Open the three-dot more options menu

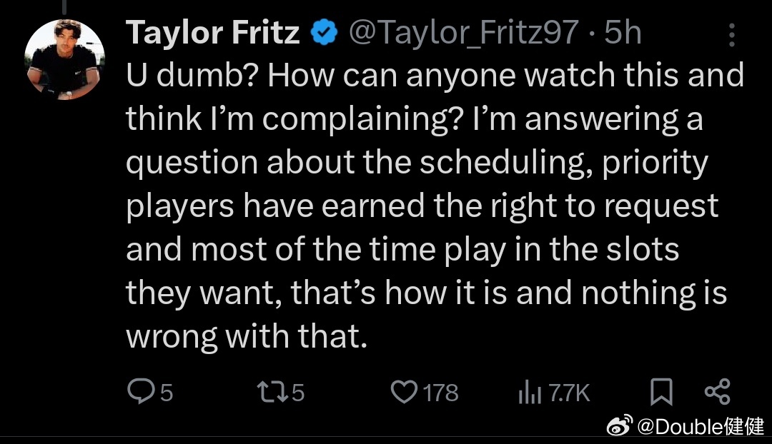[732, 34]
